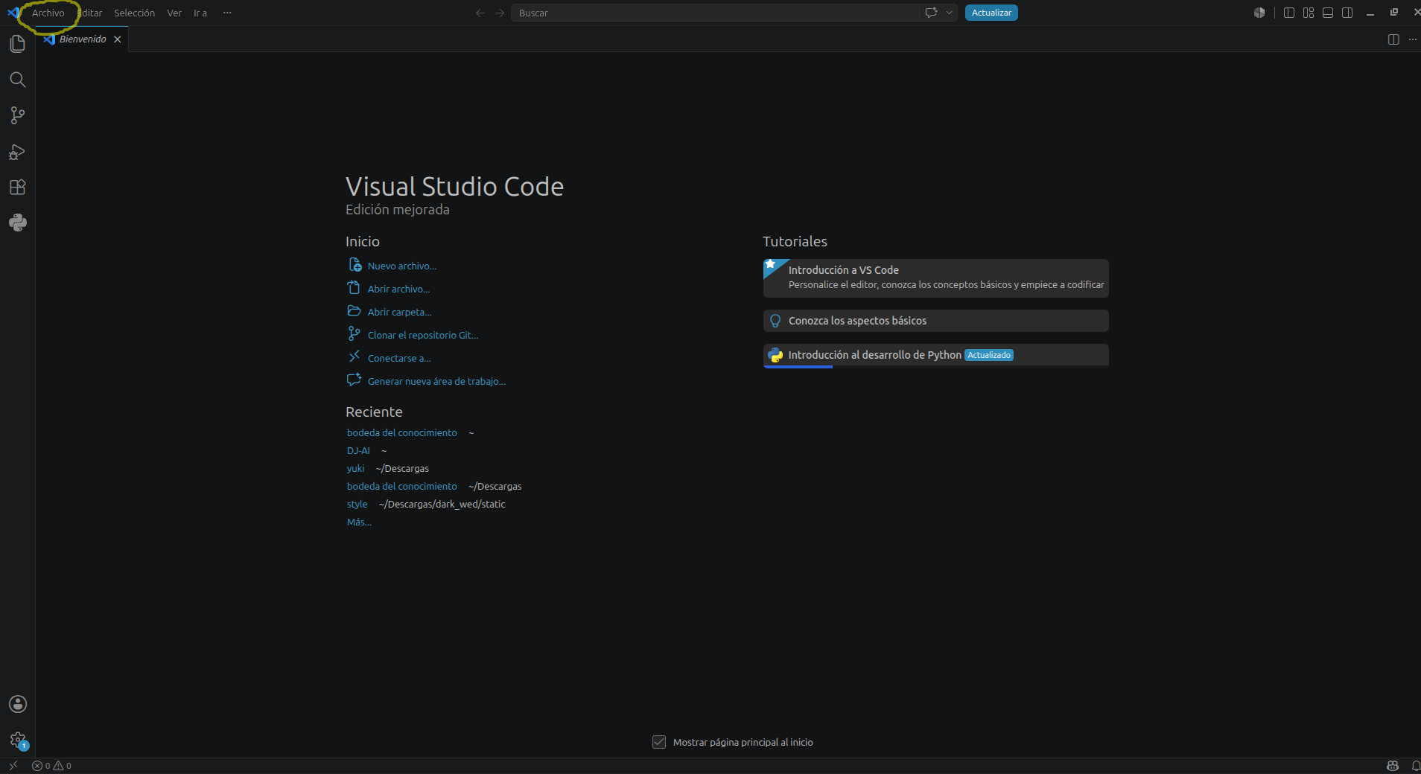This screenshot has height=774, width=1421.
Task: Expand the chat dropdown chevron
Action: pyautogui.click(x=949, y=13)
